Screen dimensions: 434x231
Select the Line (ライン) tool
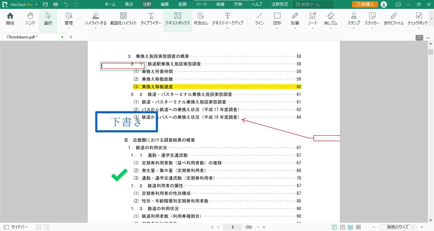pyautogui.click(x=259, y=18)
